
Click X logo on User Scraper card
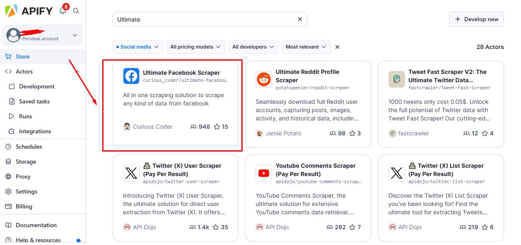pos(131,173)
